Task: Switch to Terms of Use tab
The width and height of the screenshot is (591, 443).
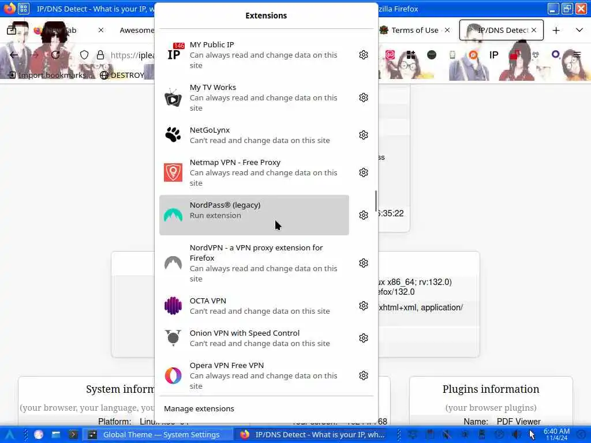Action: point(414,30)
